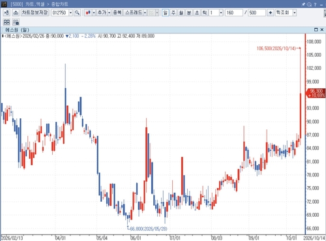Open the 퀵조회 dropdown
Viewport: 326px width, 241px height.
tap(295, 13)
